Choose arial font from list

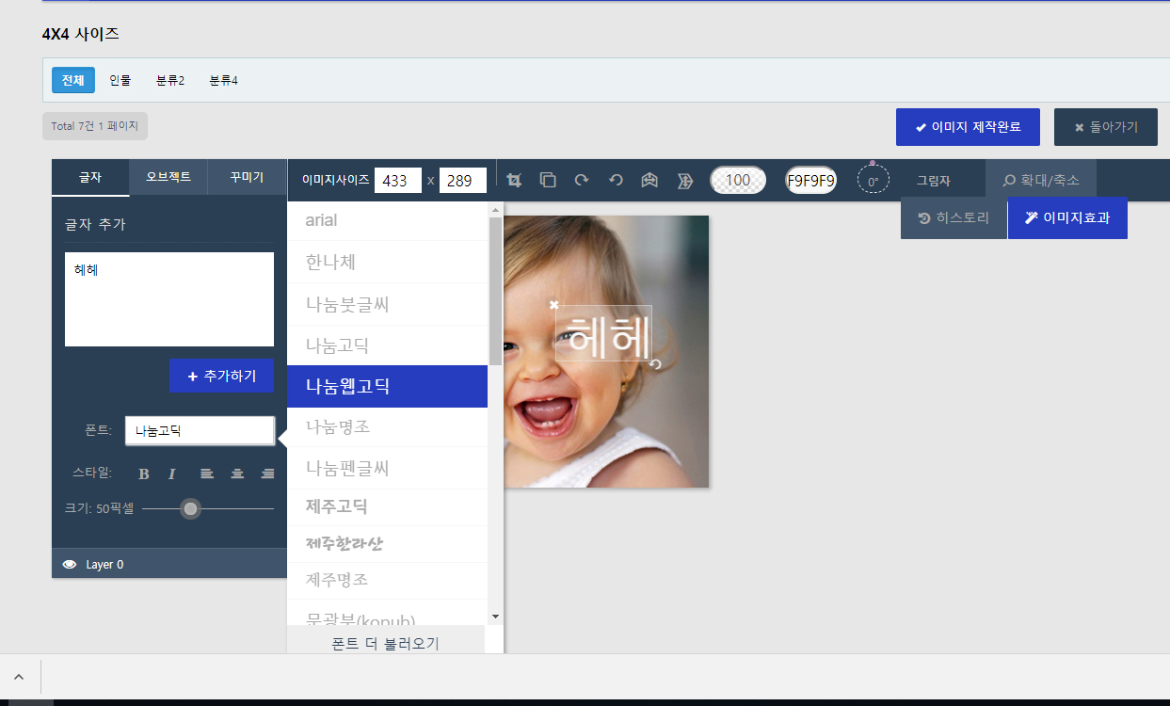pos(387,220)
